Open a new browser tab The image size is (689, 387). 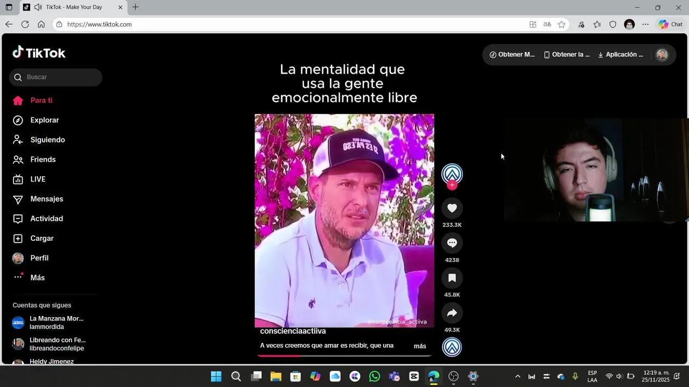click(135, 8)
